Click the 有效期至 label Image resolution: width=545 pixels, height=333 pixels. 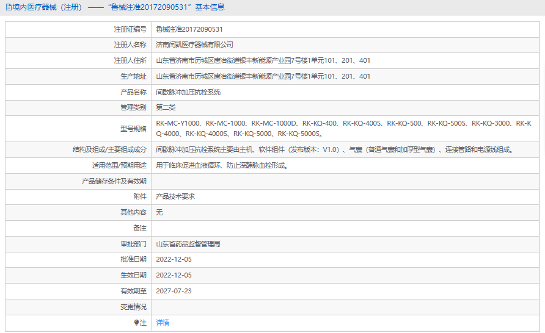(x=133, y=292)
